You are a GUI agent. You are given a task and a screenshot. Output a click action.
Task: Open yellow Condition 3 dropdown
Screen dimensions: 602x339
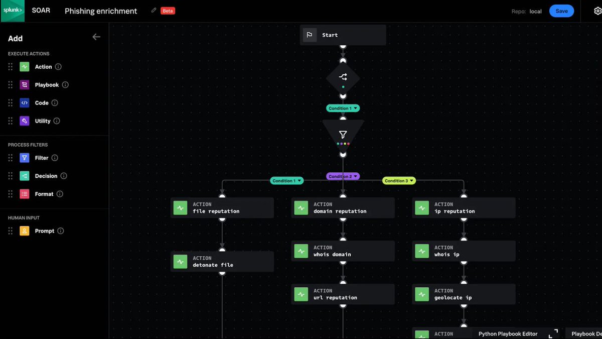point(399,181)
